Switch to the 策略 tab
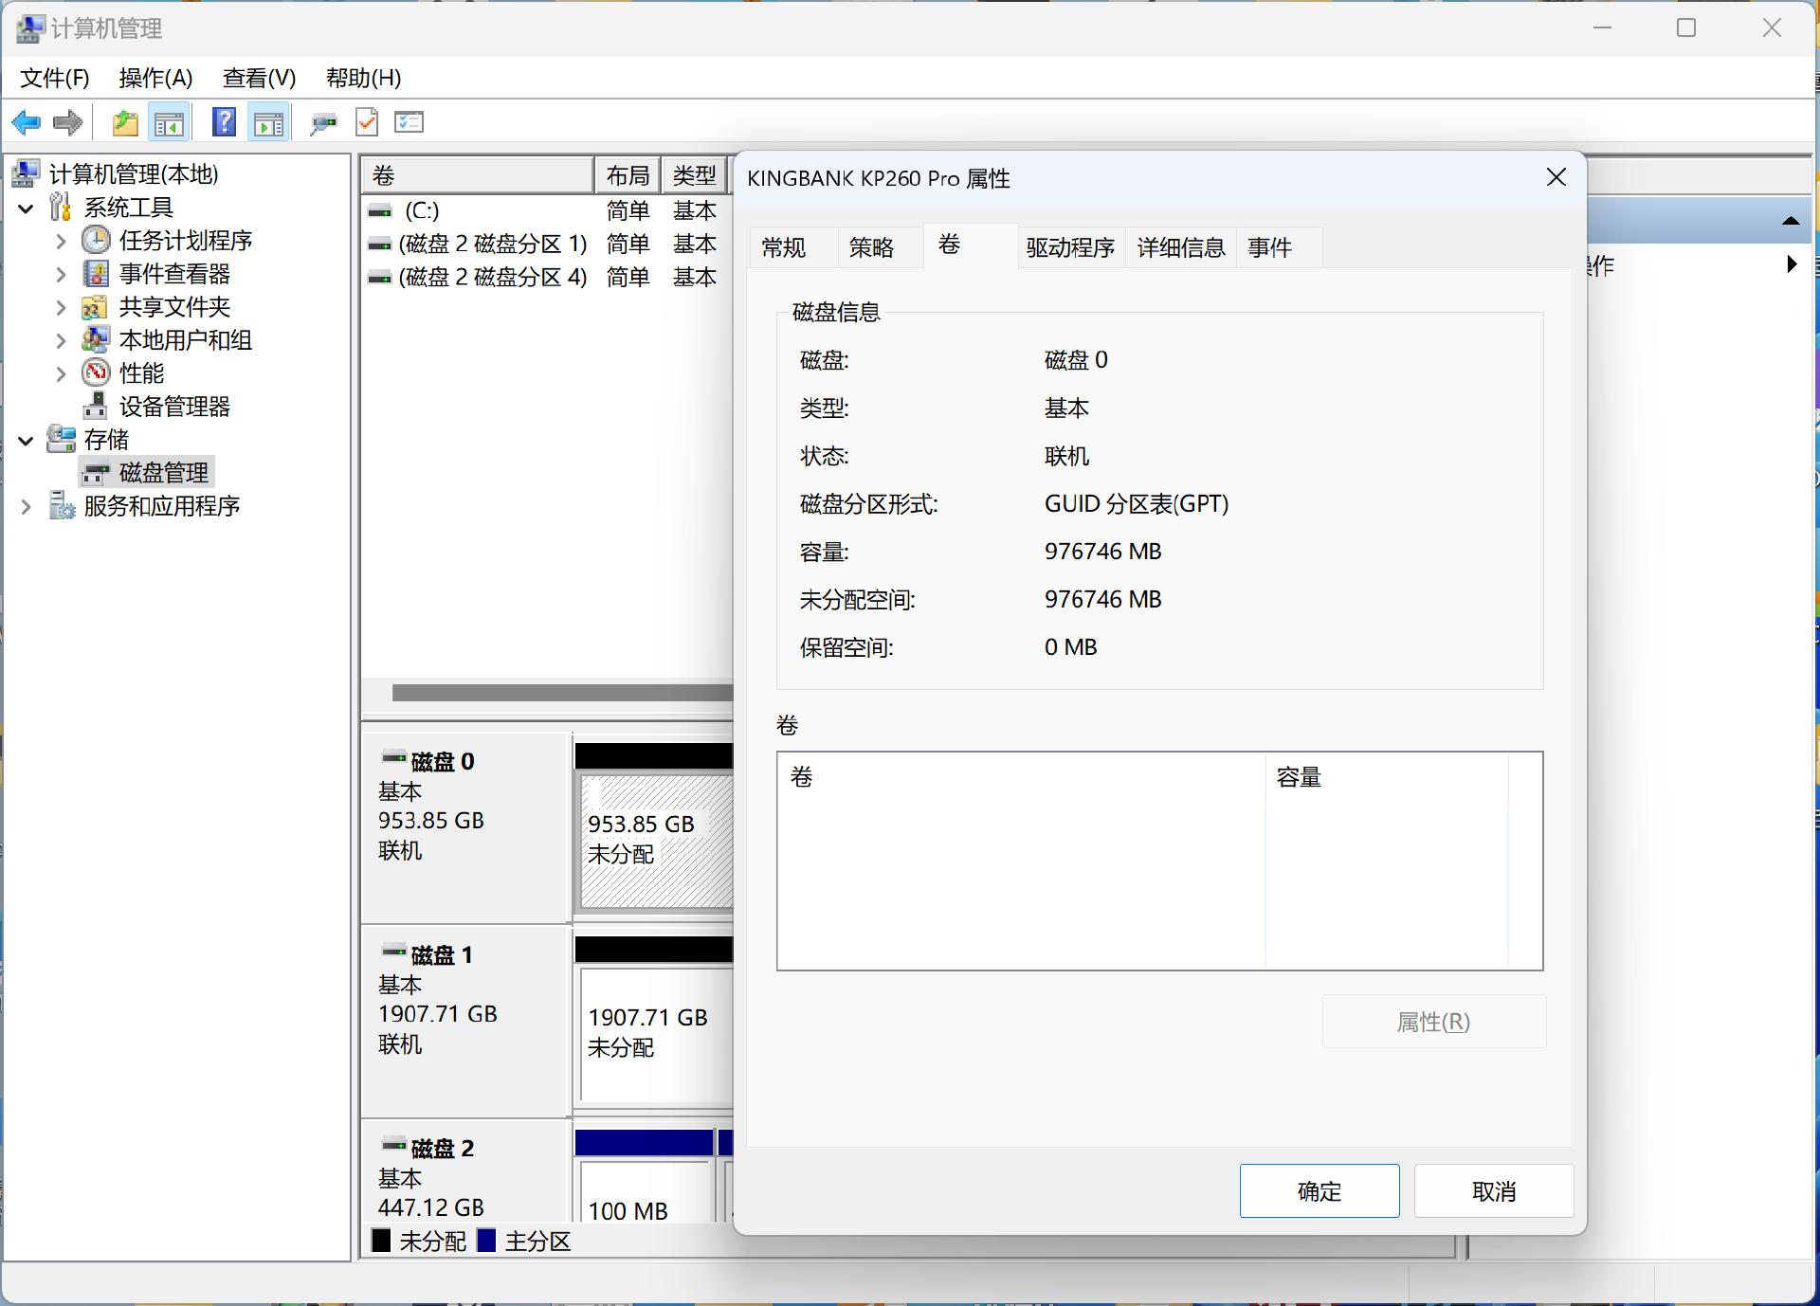1820x1306 pixels. tap(872, 246)
